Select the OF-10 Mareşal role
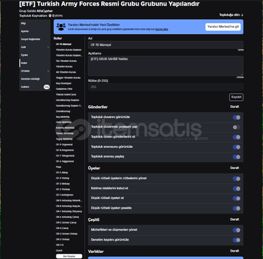Screen dimensions: 263x259 tap(64, 44)
